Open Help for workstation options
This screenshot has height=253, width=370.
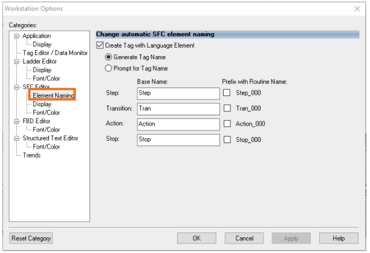339,238
